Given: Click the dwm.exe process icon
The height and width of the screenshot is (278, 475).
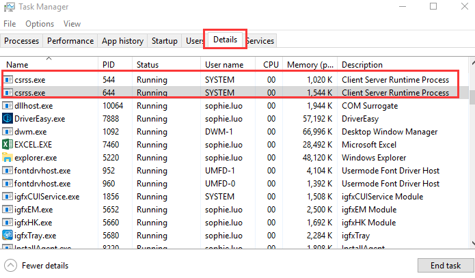Looking at the screenshot, I should tap(8, 132).
